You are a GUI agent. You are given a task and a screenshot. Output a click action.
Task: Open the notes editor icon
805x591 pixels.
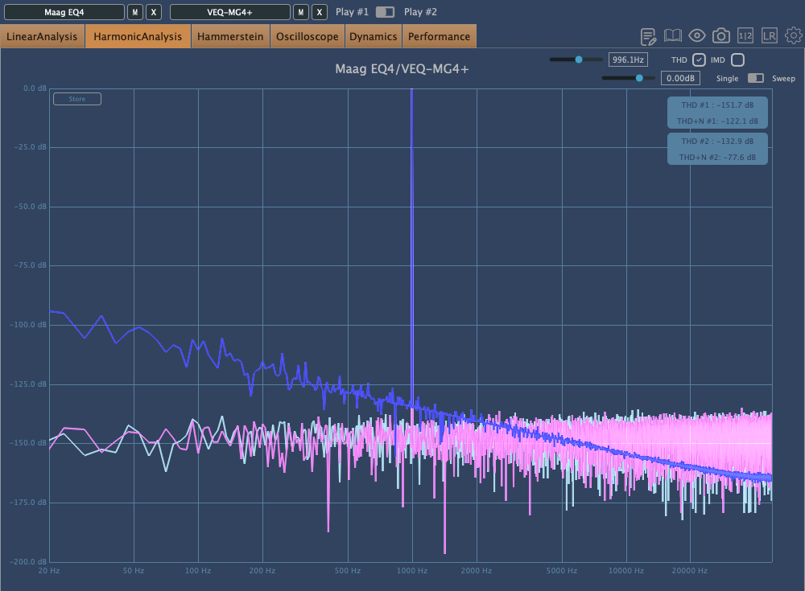(648, 36)
